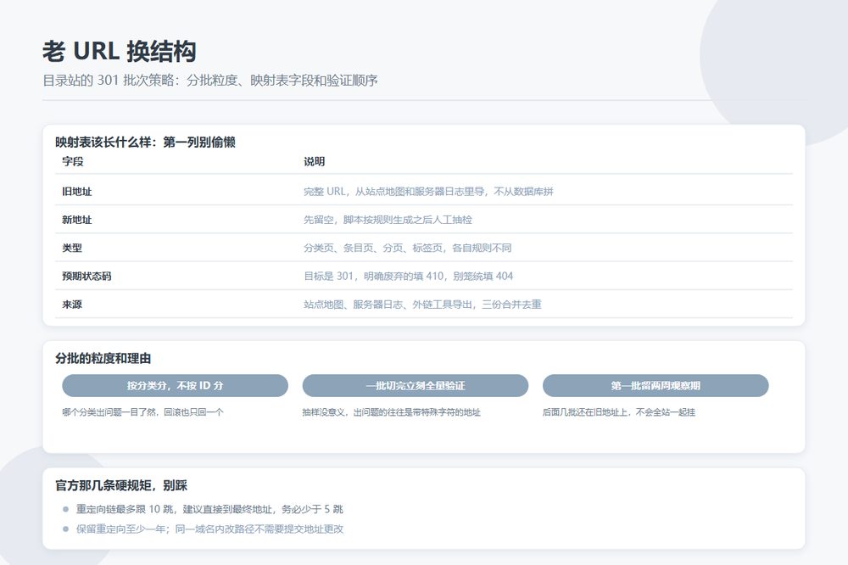Select the 类型 field cell

coord(72,248)
